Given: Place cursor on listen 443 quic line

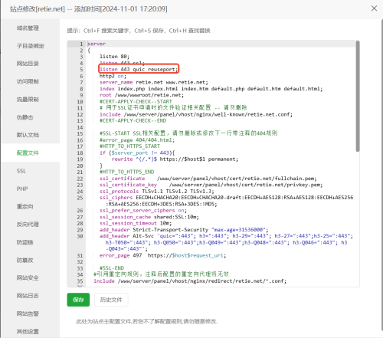Looking at the screenshot, I should point(138,69).
